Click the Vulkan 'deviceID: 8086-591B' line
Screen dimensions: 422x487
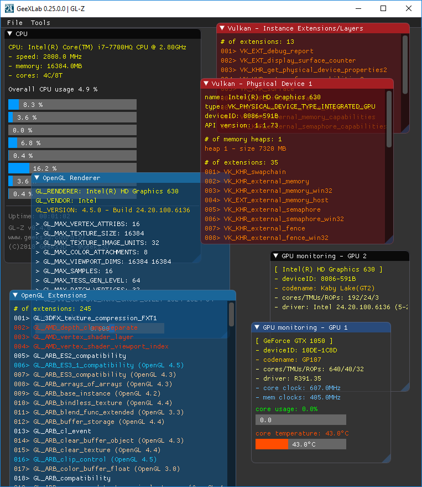[242, 116]
